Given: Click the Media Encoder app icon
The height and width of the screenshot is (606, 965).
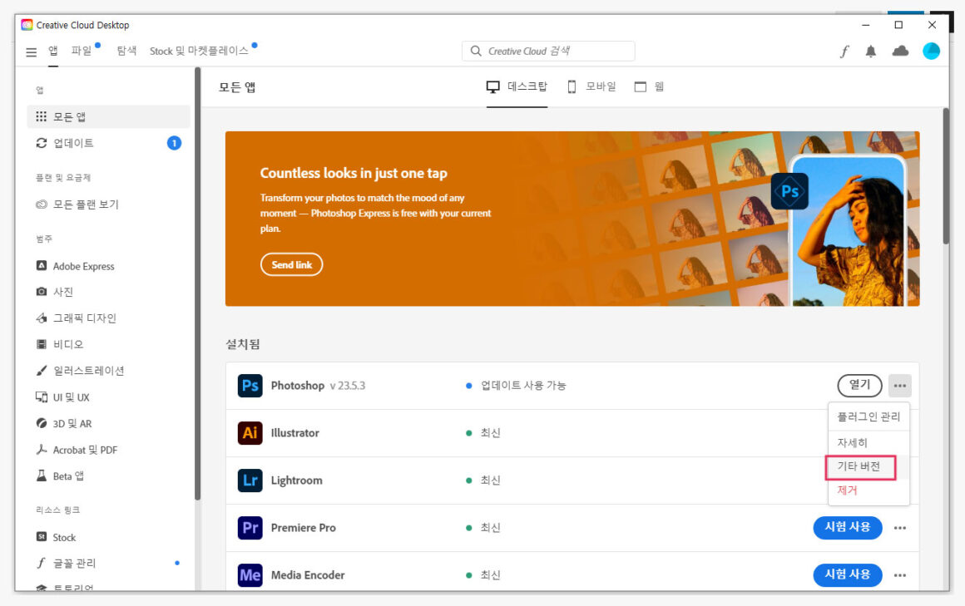Looking at the screenshot, I should [250, 575].
